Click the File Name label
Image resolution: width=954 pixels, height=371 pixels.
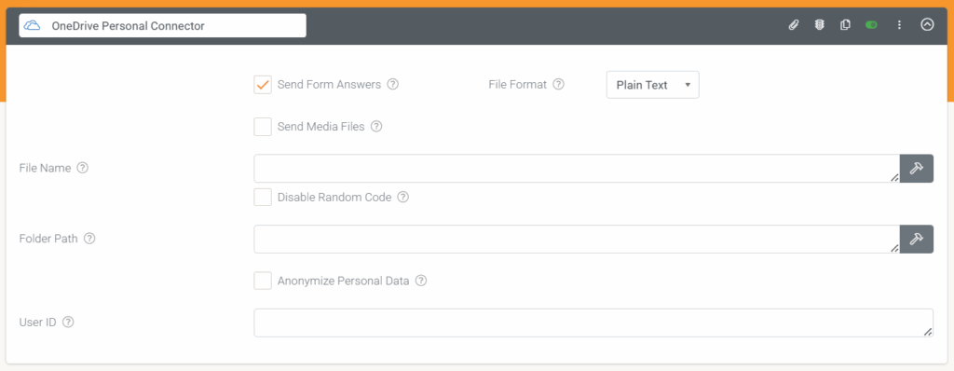point(45,168)
